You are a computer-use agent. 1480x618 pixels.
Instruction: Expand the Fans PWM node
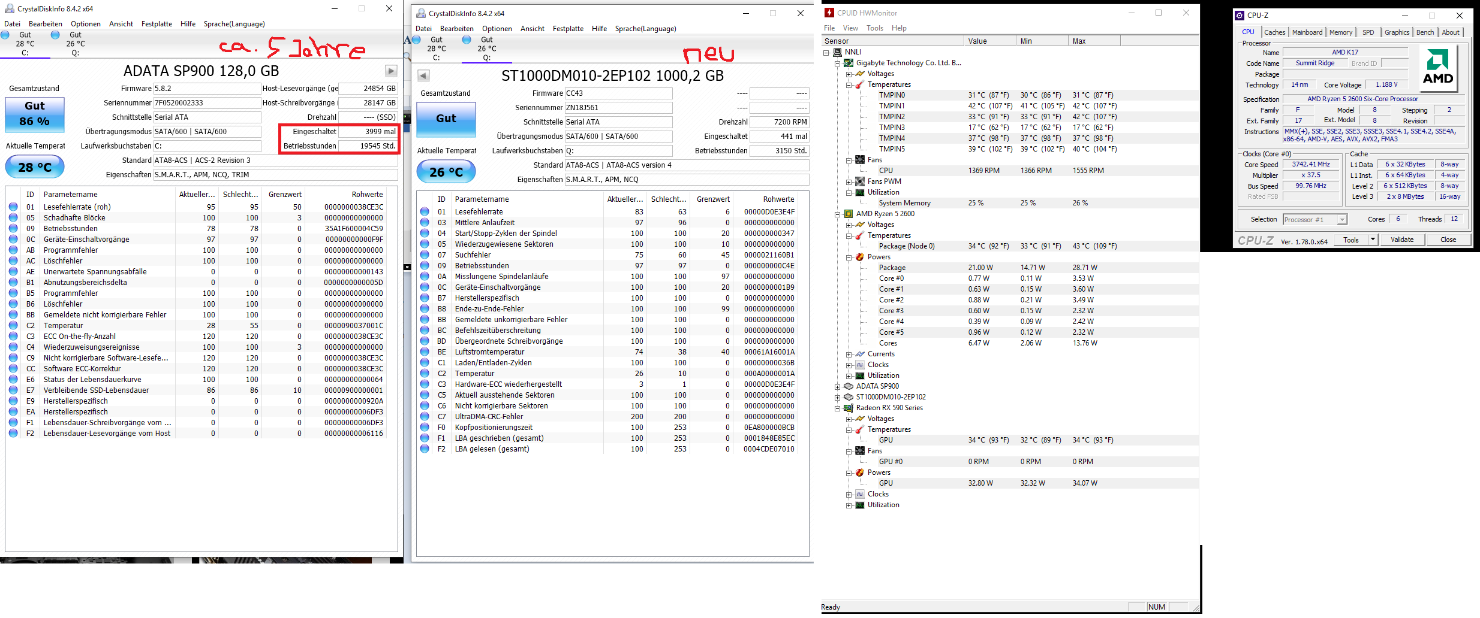tap(849, 182)
